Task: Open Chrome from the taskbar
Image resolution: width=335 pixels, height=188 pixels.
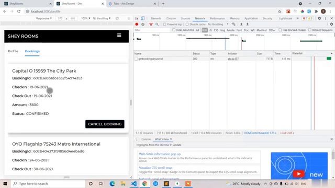Action: 144,183
